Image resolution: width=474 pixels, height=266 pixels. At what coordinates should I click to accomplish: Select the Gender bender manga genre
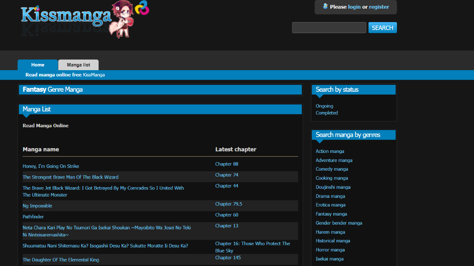(x=339, y=223)
